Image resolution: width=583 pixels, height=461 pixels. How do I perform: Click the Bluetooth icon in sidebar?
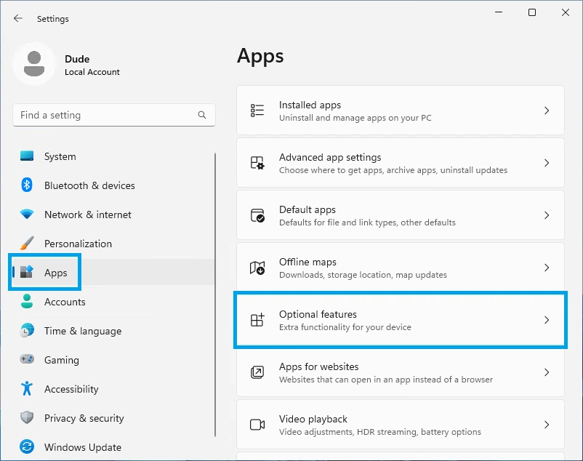point(27,185)
